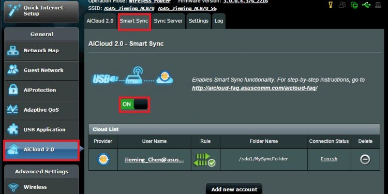Open Adaptive QoS page
Screen dimensions: 388x194
pyautogui.click(x=41, y=110)
